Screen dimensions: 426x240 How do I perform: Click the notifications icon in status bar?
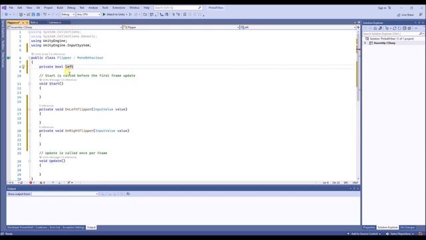(421, 234)
